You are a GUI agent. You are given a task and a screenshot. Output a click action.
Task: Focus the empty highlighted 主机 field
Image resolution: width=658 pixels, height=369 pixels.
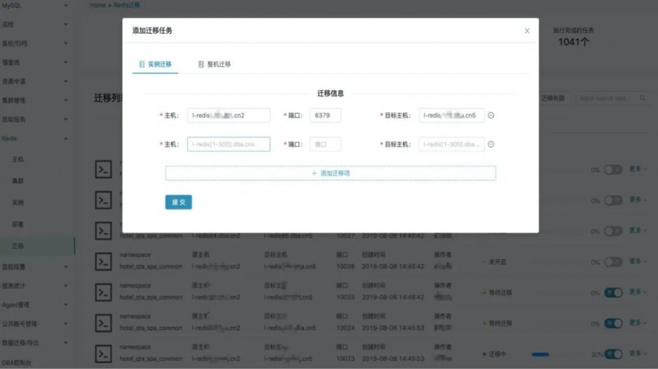tap(229, 144)
